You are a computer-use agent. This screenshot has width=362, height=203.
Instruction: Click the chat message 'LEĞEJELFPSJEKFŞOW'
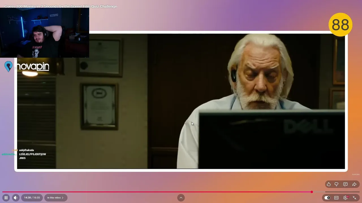pyautogui.click(x=33, y=154)
